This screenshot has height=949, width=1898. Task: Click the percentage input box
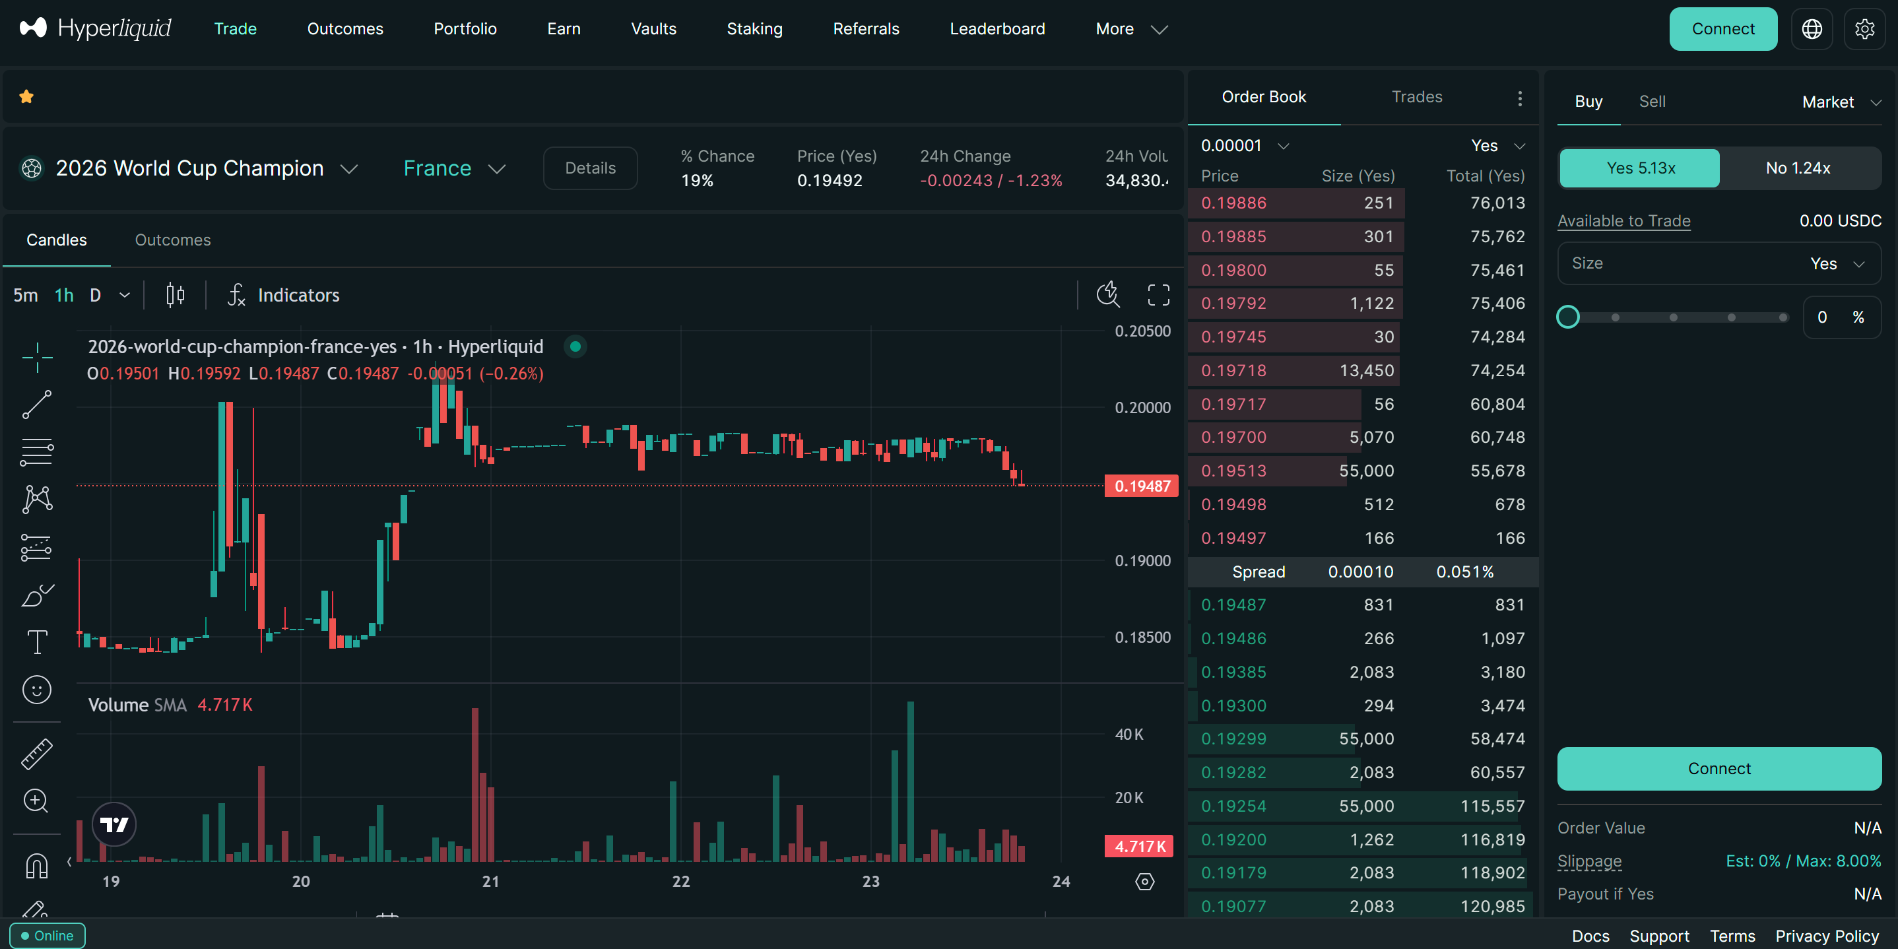1841,317
